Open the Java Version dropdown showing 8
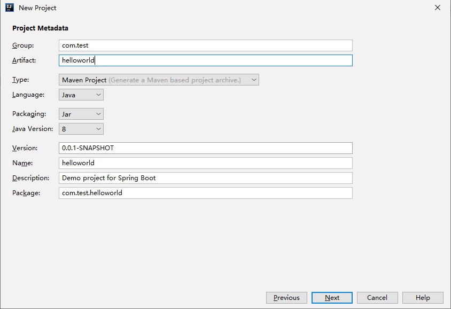The width and height of the screenshot is (451, 309). [x=81, y=129]
